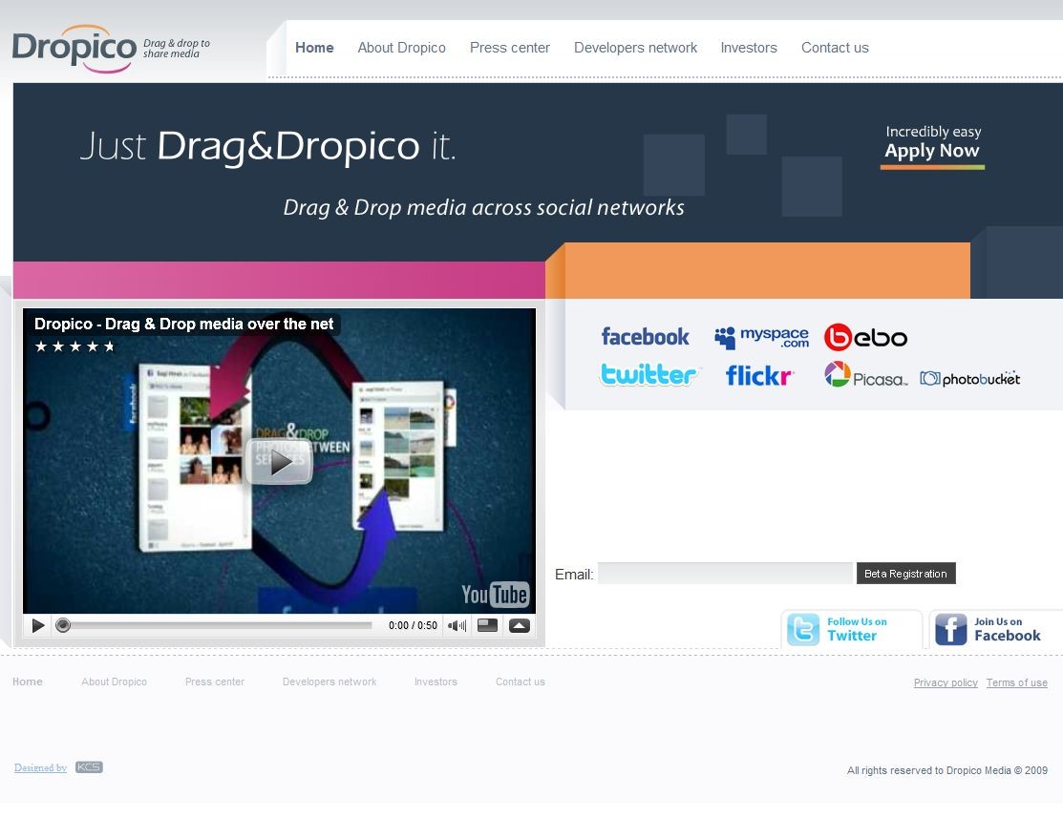Viewport: 1063px width, 818px height.
Task: Open About Dropico in footer navigation
Action: pos(114,682)
